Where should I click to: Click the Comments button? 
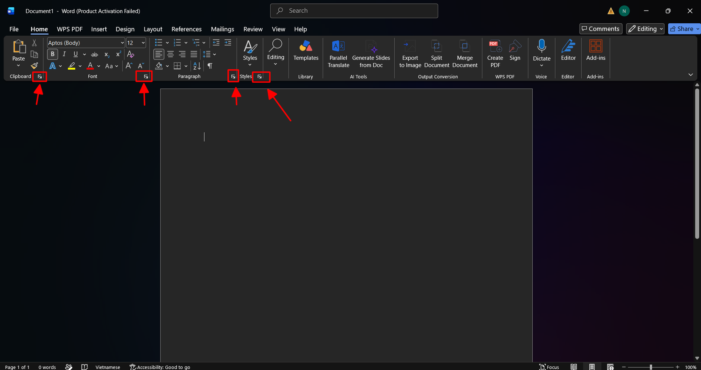click(601, 29)
